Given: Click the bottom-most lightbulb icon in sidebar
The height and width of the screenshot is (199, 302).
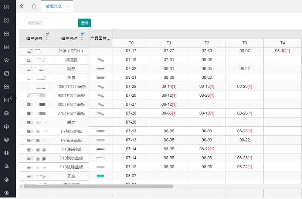Looking at the screenshot, I should 6,193.
